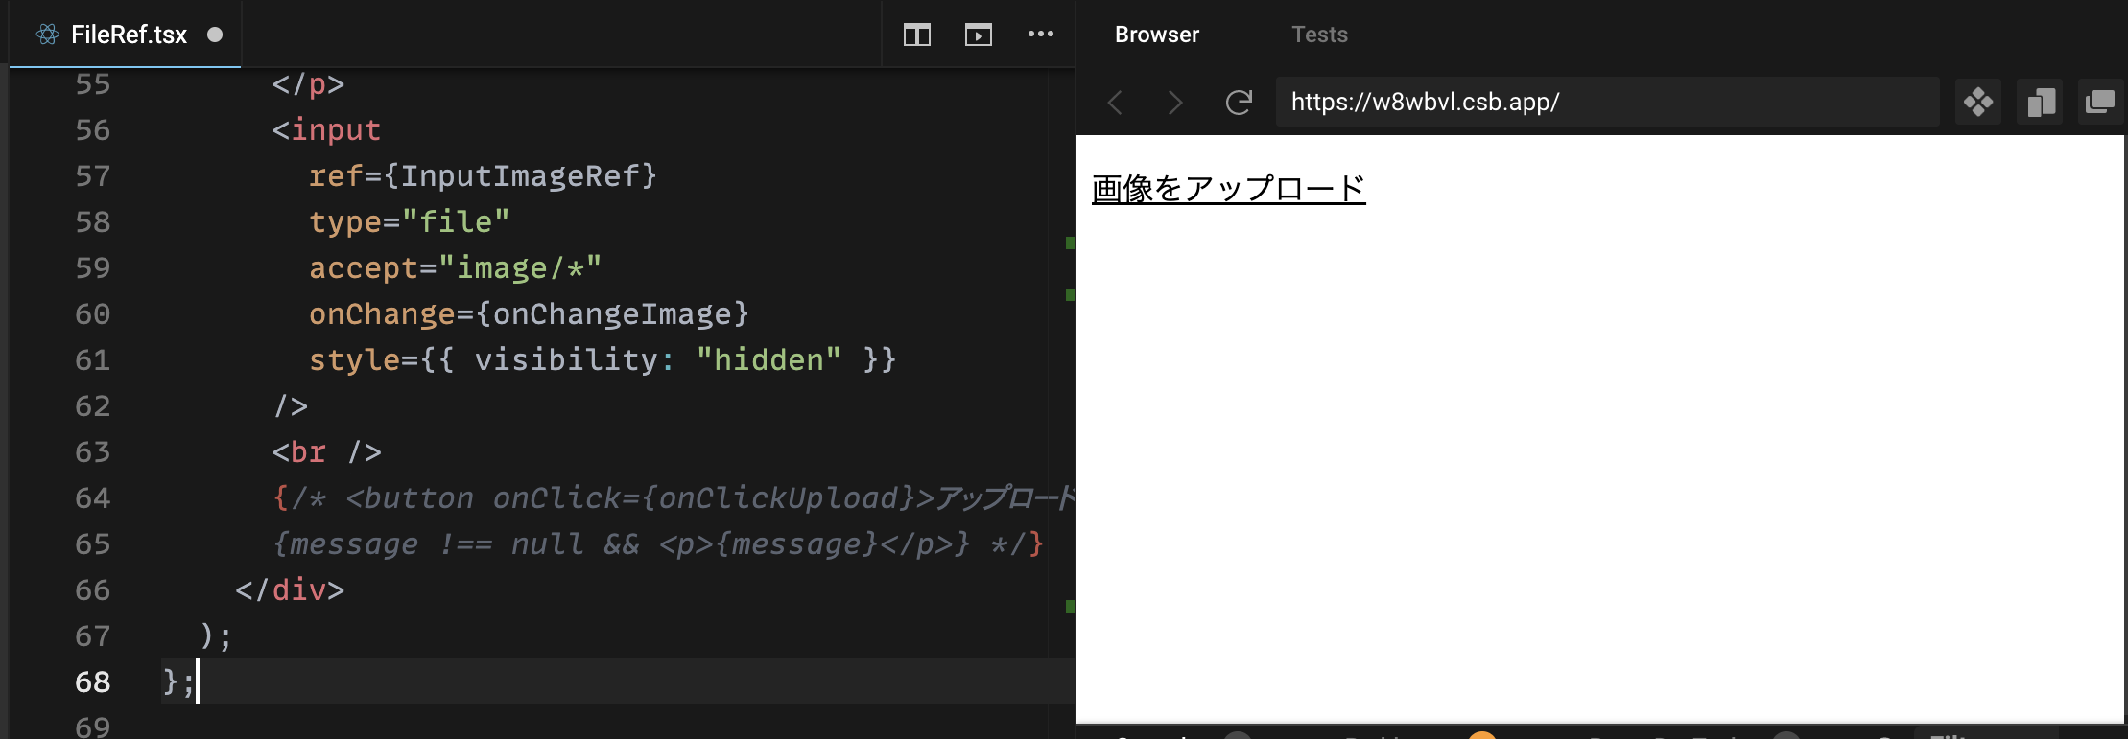Click the commented button onClickUpload line
The width and height of the screenshot is (2128, 739).
tap(674, 497)
